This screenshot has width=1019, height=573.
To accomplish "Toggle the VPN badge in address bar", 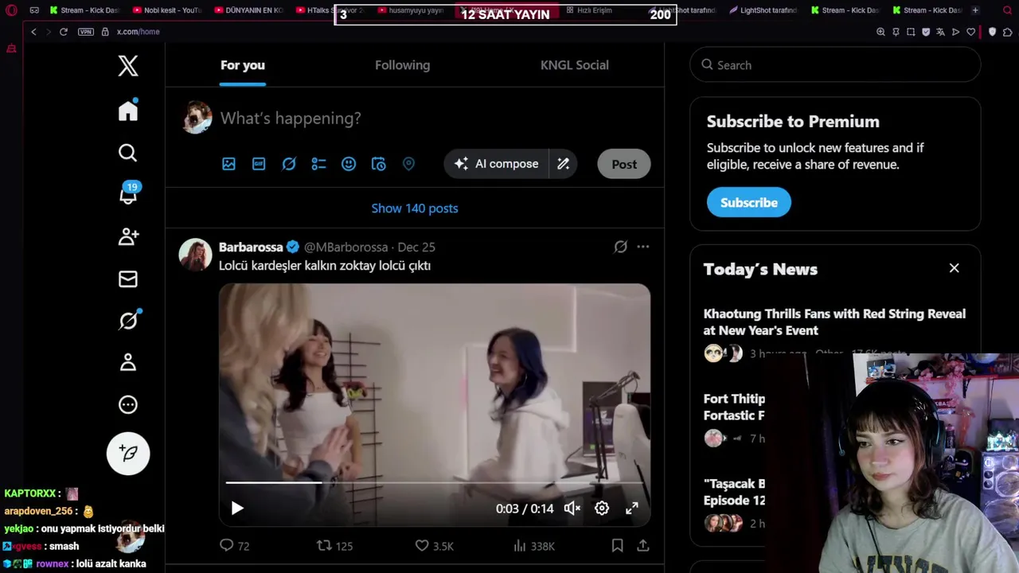I will pyautogui.click(x=86, y=32).
